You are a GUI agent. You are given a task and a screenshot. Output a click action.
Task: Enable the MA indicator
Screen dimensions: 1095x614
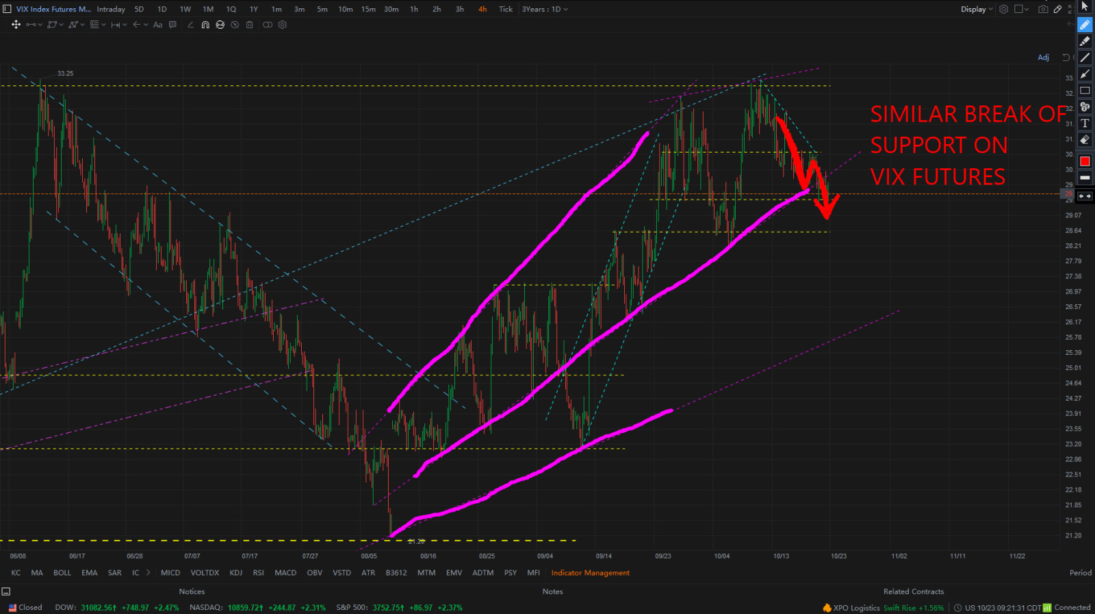pyautogui.click(x=37, y=573)
